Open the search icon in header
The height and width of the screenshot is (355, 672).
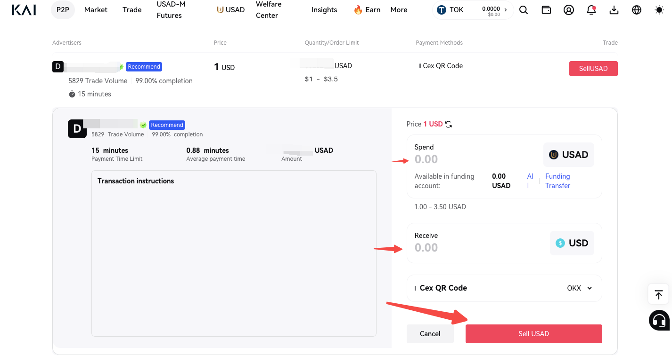click(524, 10)
